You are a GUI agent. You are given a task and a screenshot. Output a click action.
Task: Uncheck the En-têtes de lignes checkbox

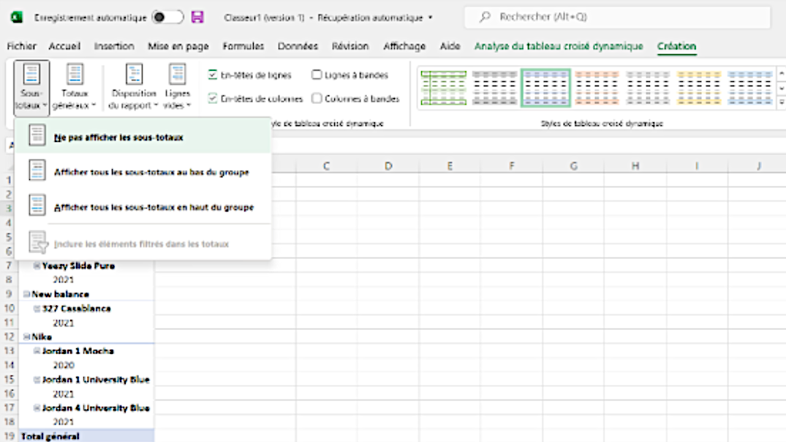point(212,75)
